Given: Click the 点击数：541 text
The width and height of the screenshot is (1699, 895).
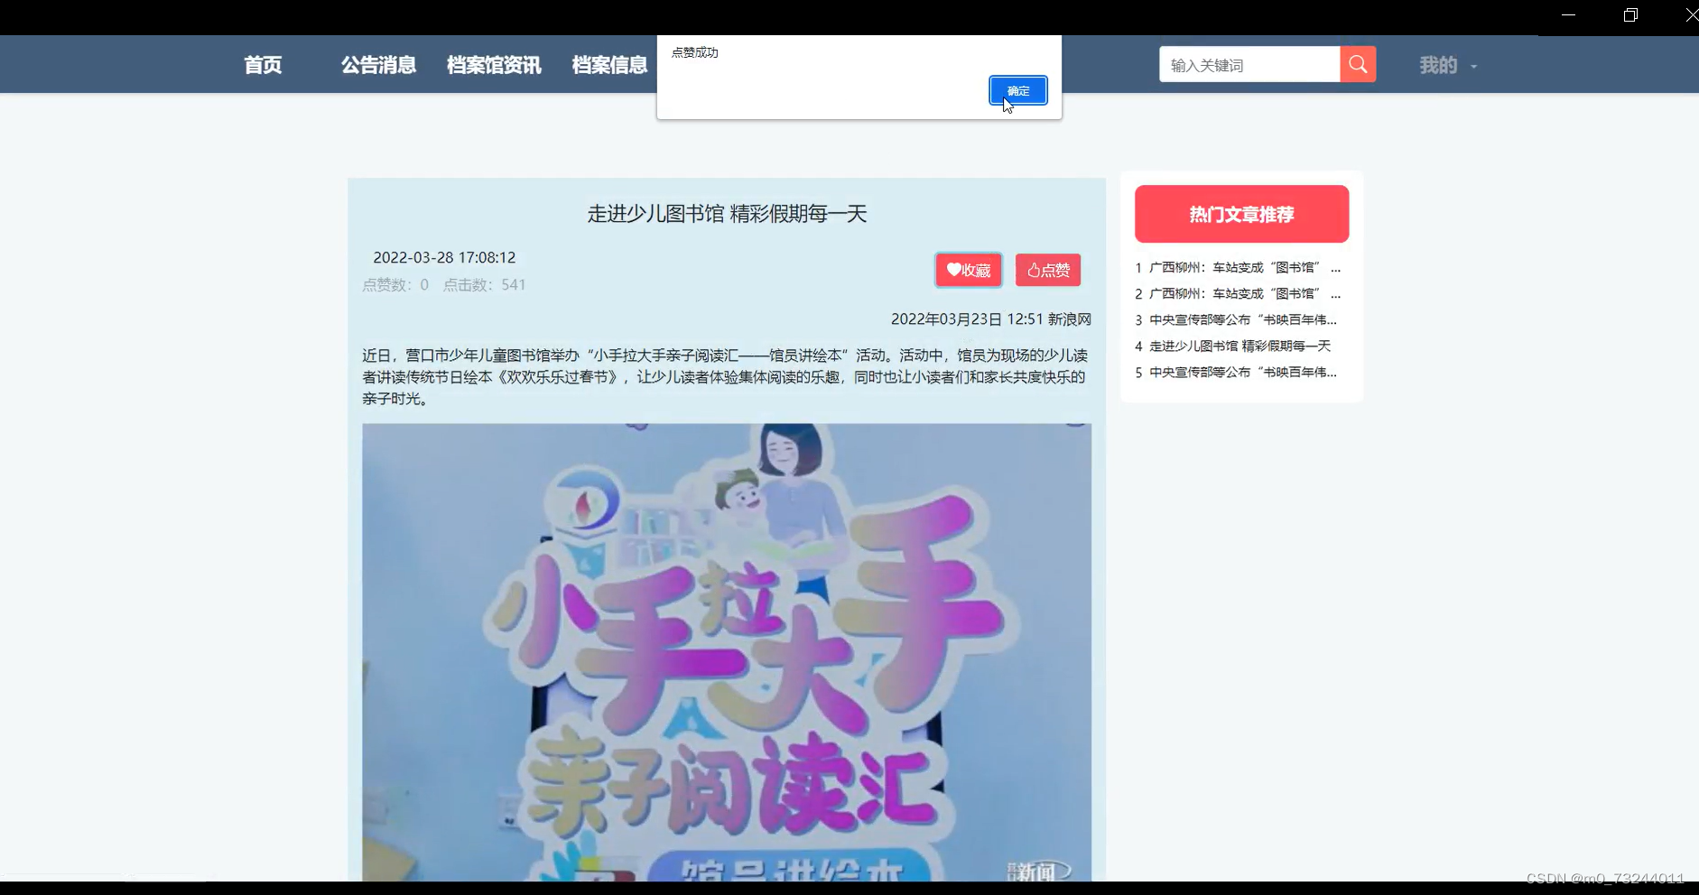Looking at the screenshot, I should pyautogui.click(x=484, y=285).
